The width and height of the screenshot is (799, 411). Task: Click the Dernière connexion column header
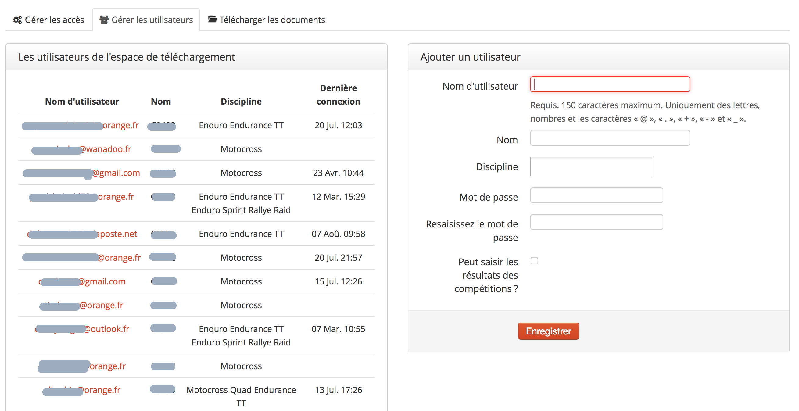point(338,95)
